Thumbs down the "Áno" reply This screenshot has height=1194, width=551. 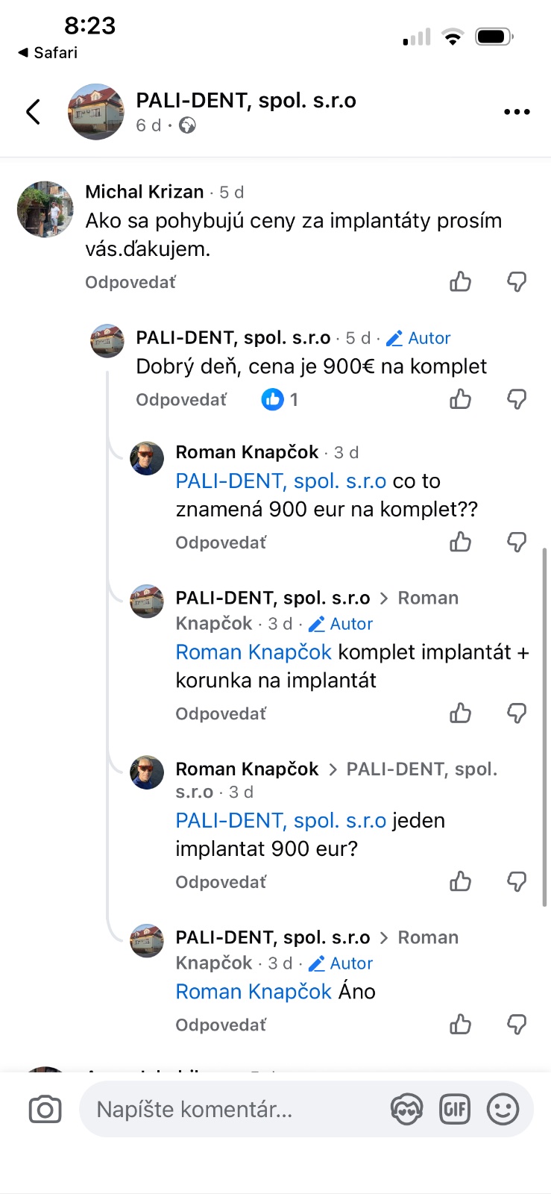(x=517, y=1025)
